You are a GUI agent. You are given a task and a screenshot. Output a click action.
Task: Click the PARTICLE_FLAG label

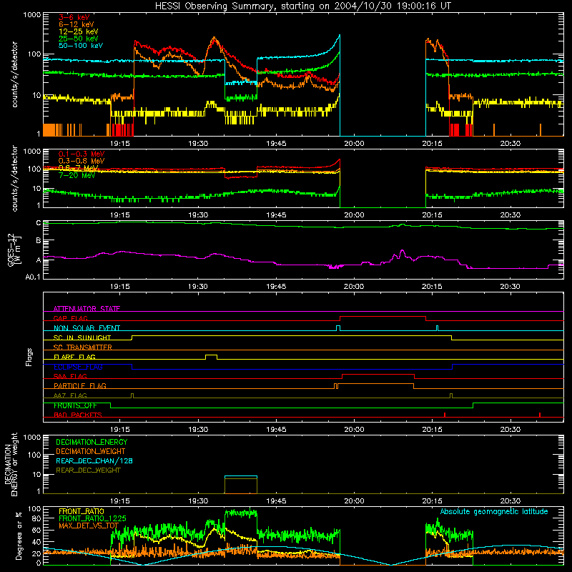click(x=80, y=385)
